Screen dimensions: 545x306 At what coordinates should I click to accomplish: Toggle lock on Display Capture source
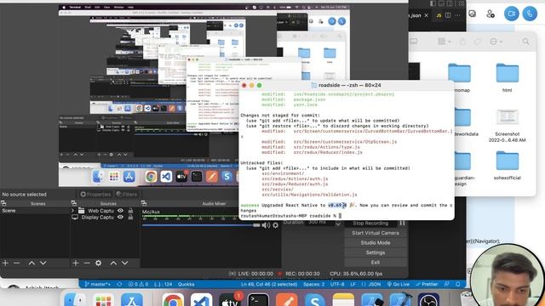(x=130, y=218)
